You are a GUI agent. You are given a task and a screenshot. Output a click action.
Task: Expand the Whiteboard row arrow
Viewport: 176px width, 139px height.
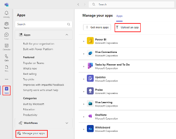point(84,129)
